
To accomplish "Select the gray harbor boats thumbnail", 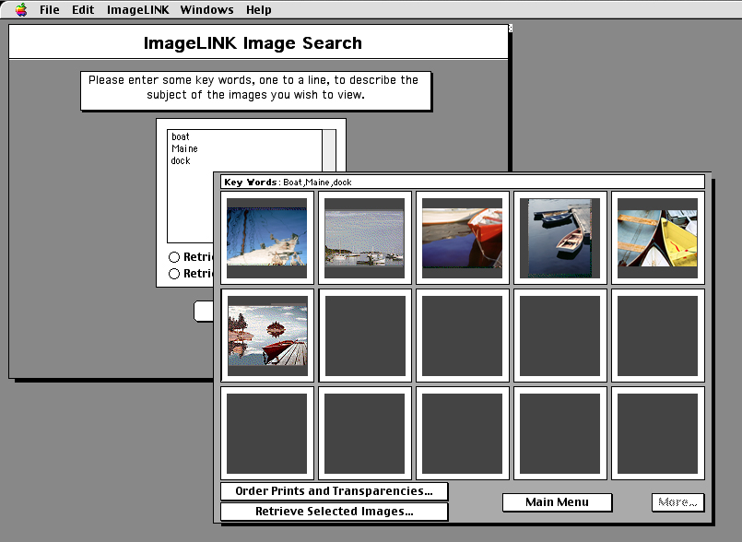I will [x=365, y=237].
